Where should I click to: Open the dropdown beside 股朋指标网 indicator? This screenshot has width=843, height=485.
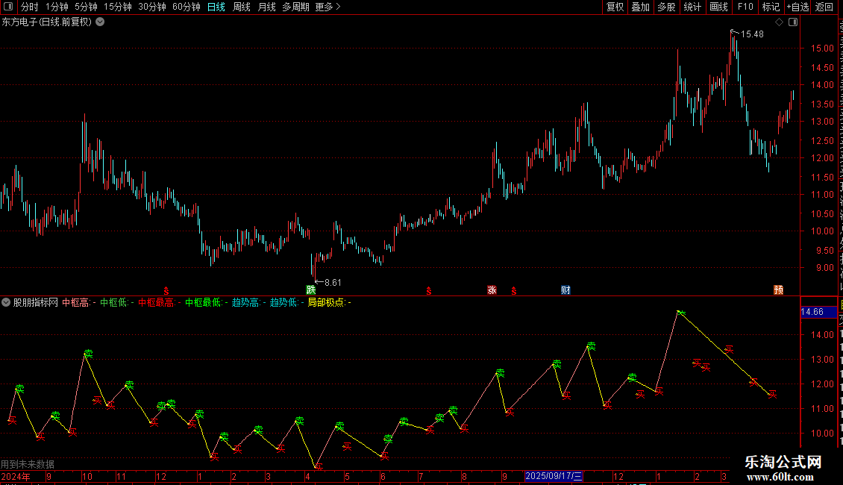(6, 302)
